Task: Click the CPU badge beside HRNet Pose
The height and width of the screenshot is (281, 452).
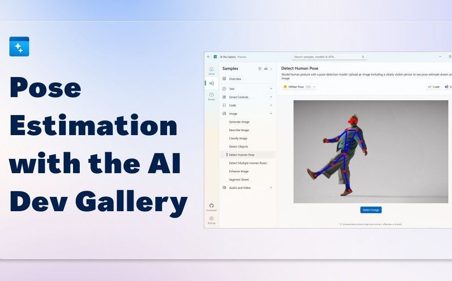Action: pyautogui.click(x=308, y=87)
